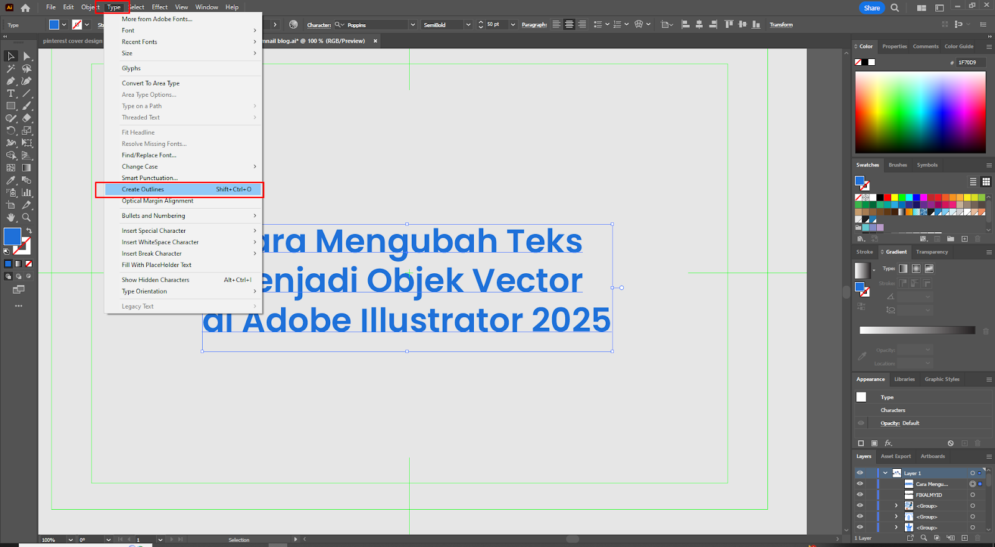Align paragraph text center
Viewport: 995px width, 547px height.
pyautogui.click(x=569, y=24)
